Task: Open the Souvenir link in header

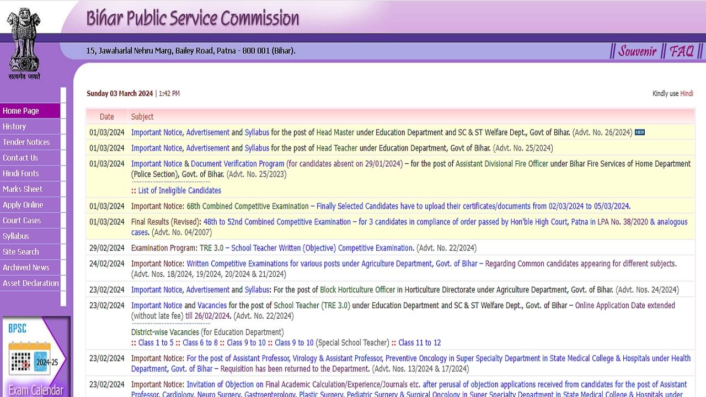Action: 637,51
